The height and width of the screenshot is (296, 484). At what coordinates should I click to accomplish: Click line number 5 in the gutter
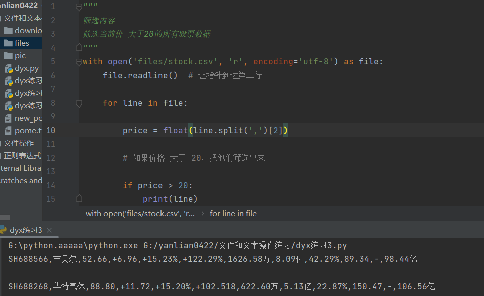[x=53, y=62]
